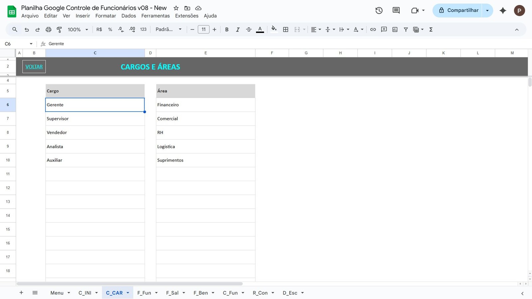Screen dimensions: 532x299
Task: Format selection as currency R$
Action: tap(99, 29)
